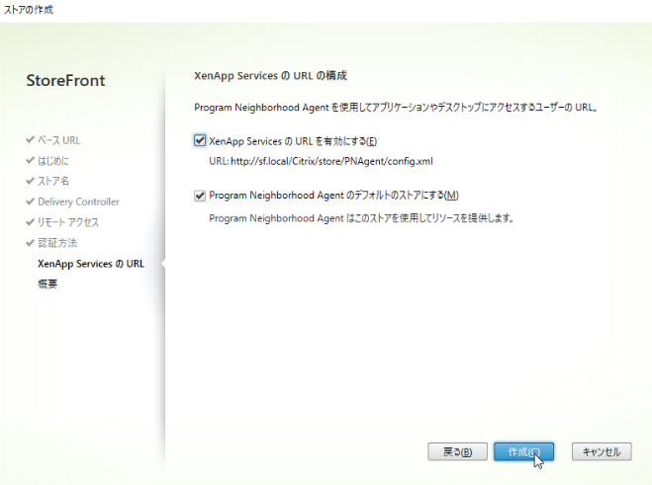
Task: Toggle the XenApp Services の URL を有効にする checkbox
Action: tap(200, 141)
